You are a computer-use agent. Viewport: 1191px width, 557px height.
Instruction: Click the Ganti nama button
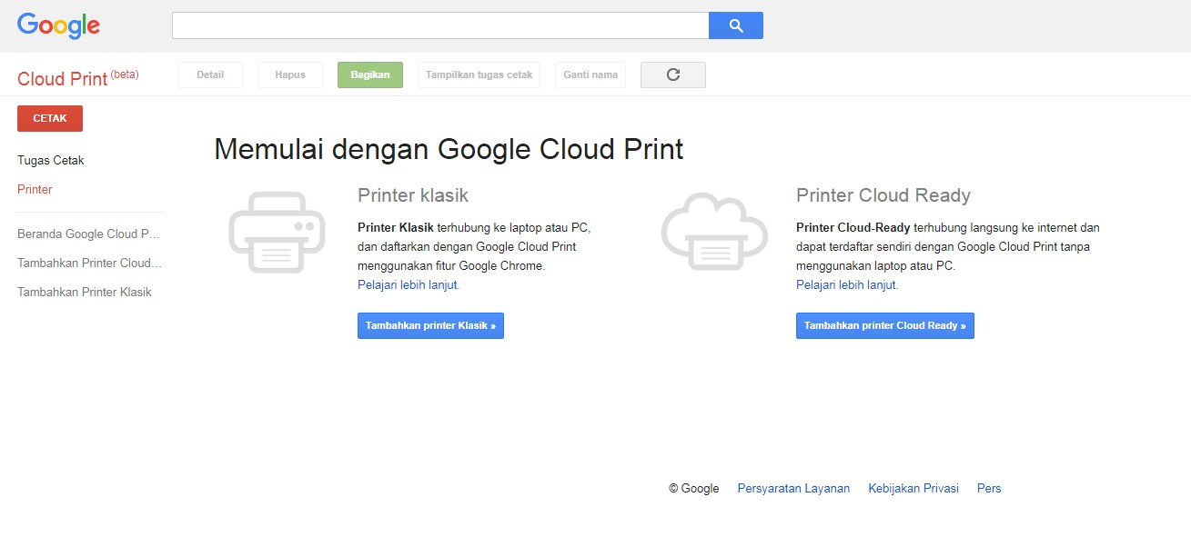[x=590, y=75]
